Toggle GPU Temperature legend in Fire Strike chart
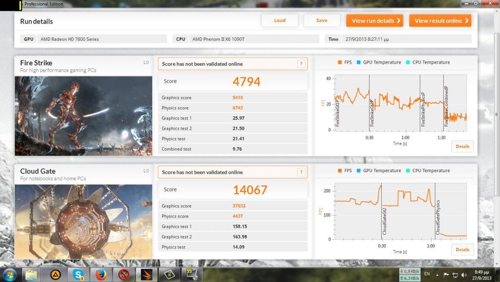500x282 pixels. [x=378, y=62]
